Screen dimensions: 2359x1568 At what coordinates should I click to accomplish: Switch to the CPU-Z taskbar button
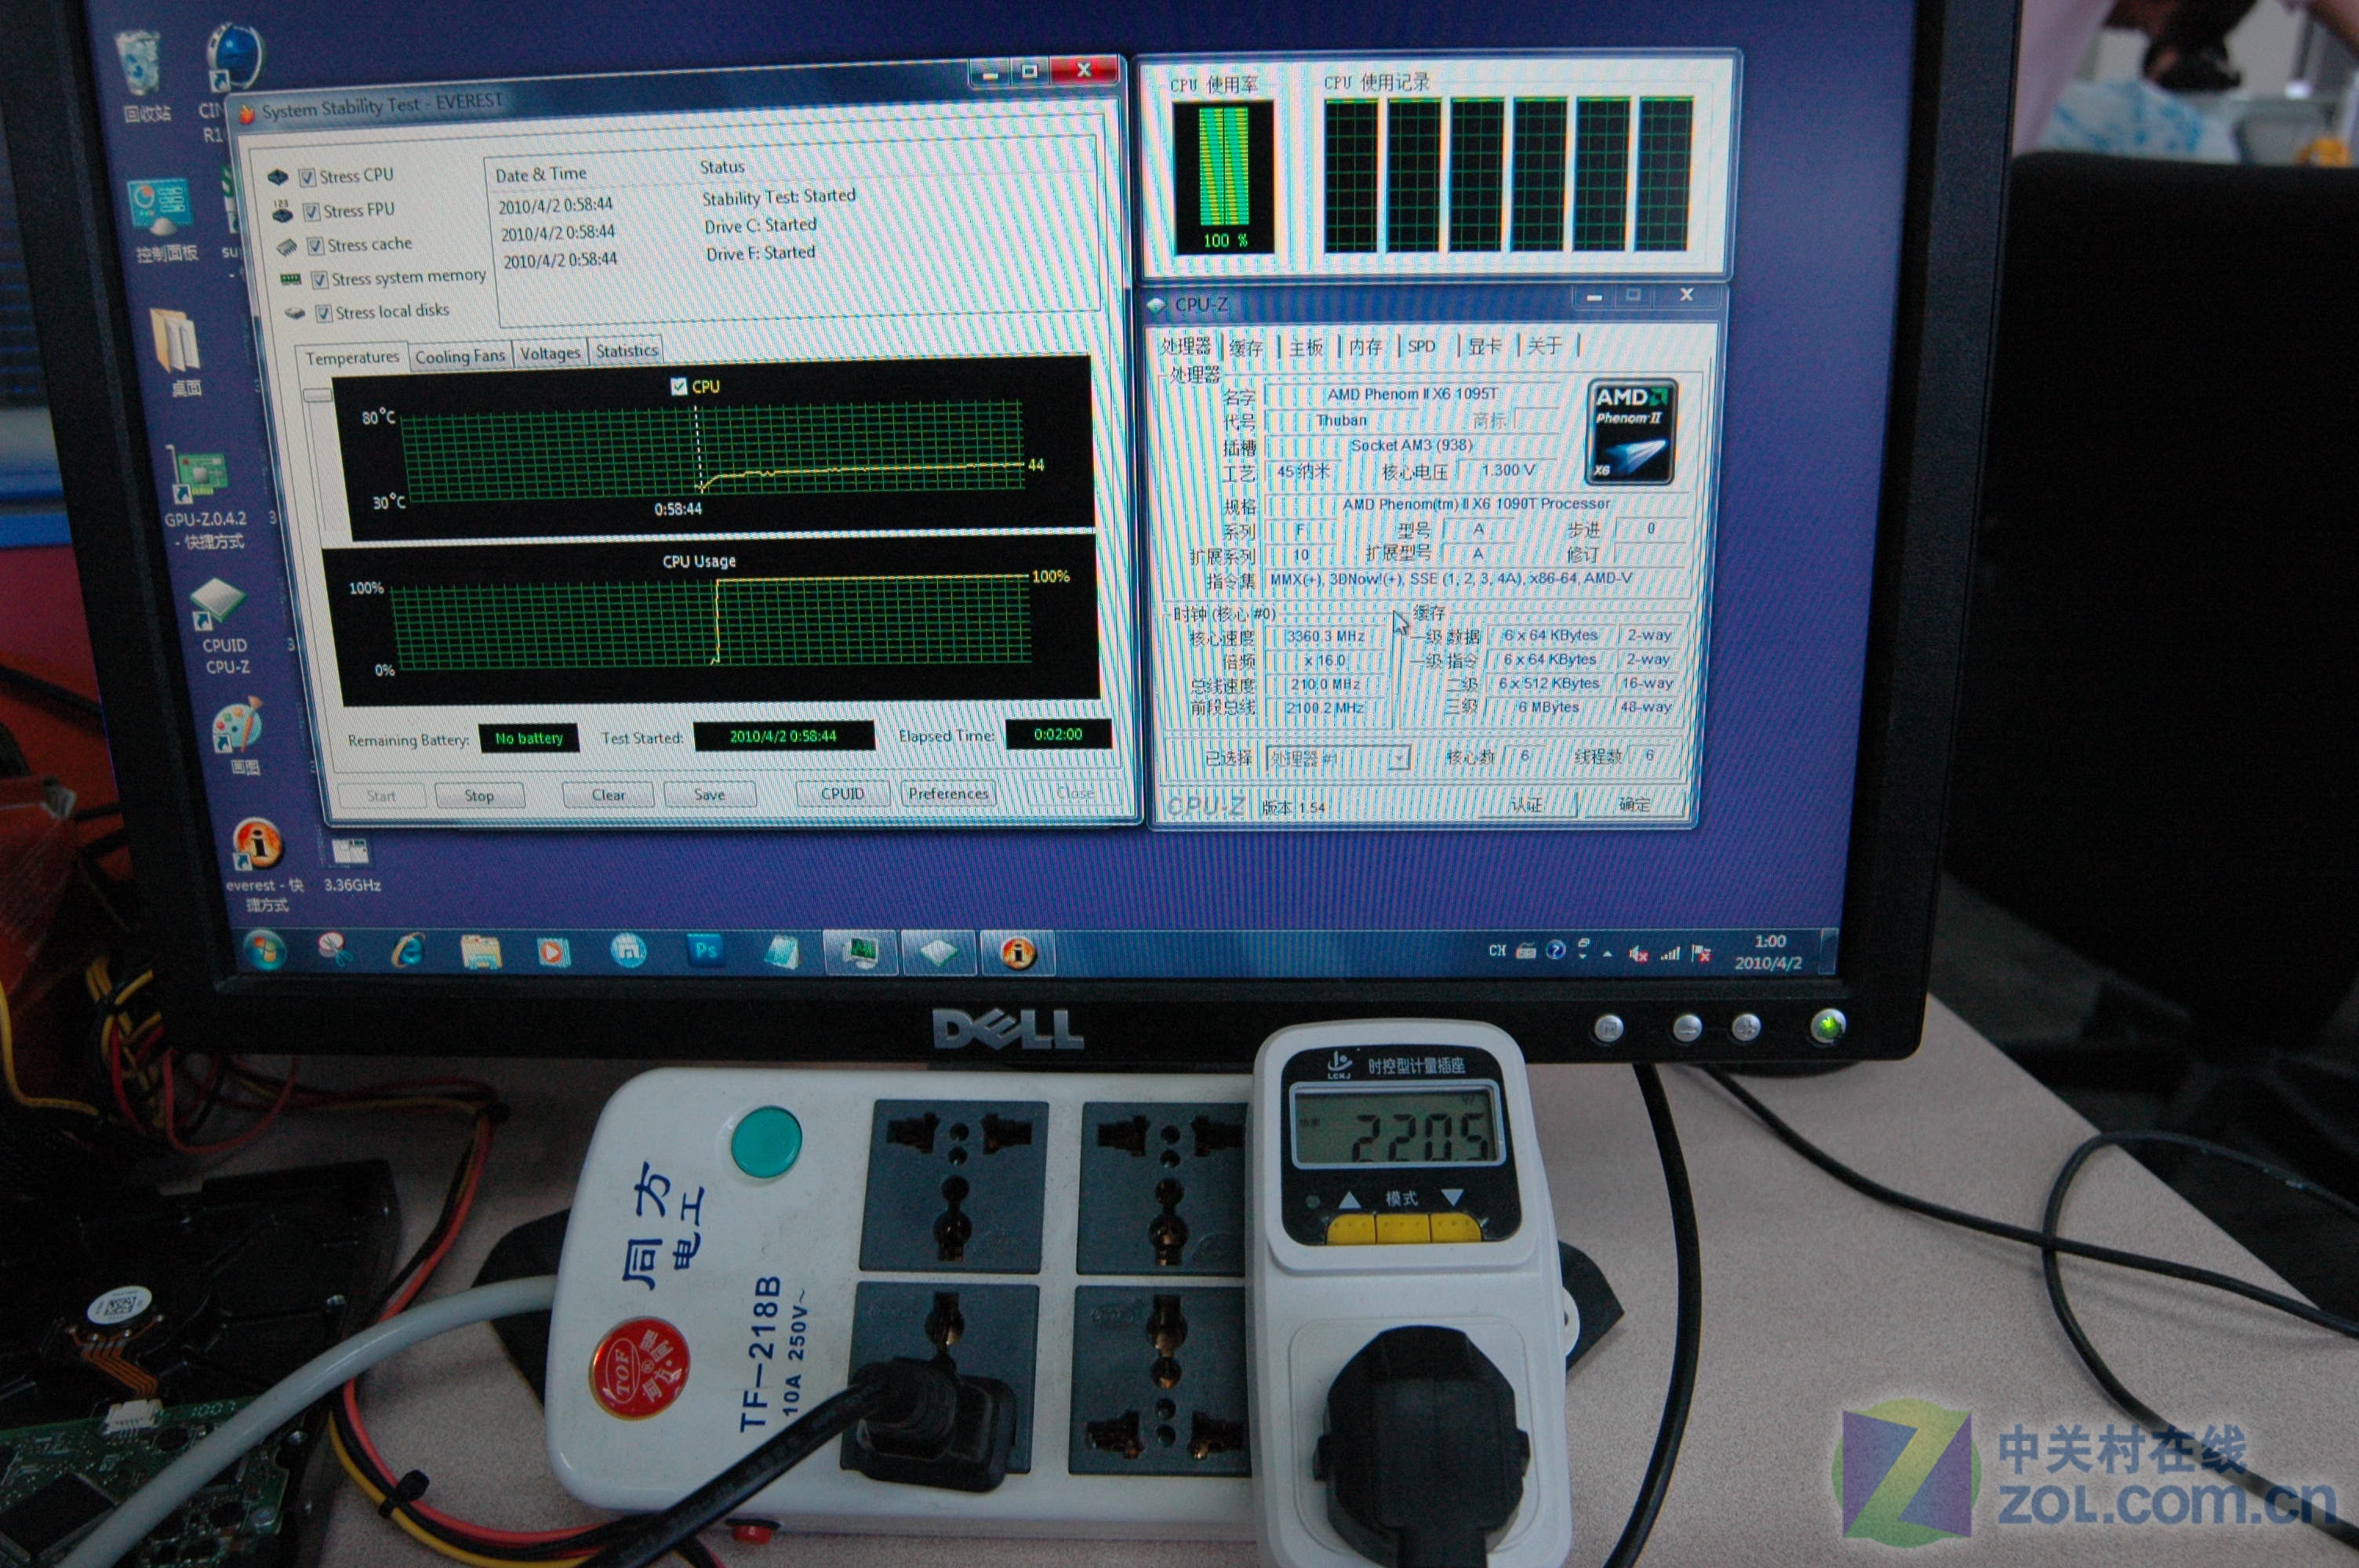tap(938, 952)
